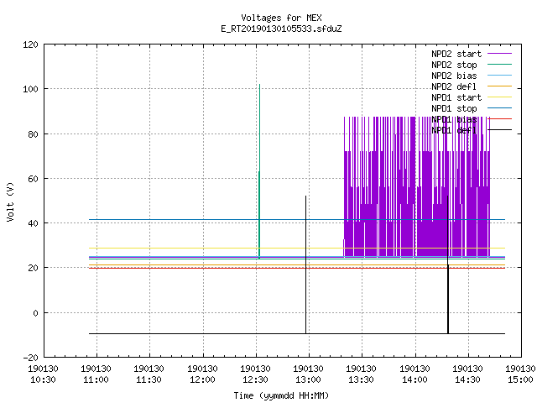Click the 'Time (yymmdd HH:MM)' x-axis label
537x403 pixels.
coord(281,395)
